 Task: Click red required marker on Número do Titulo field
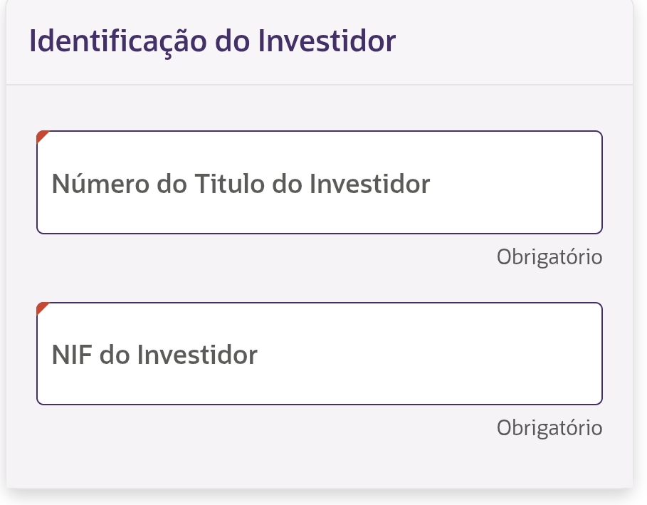(41, 135)
